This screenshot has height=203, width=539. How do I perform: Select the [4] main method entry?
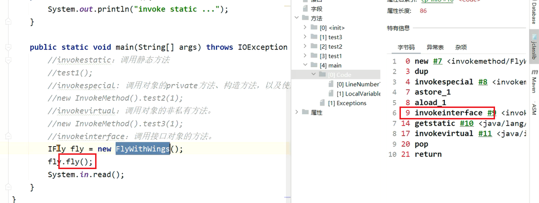(330, 65)
